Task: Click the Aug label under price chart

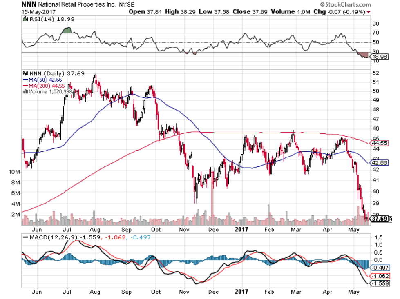Action: 95,230
